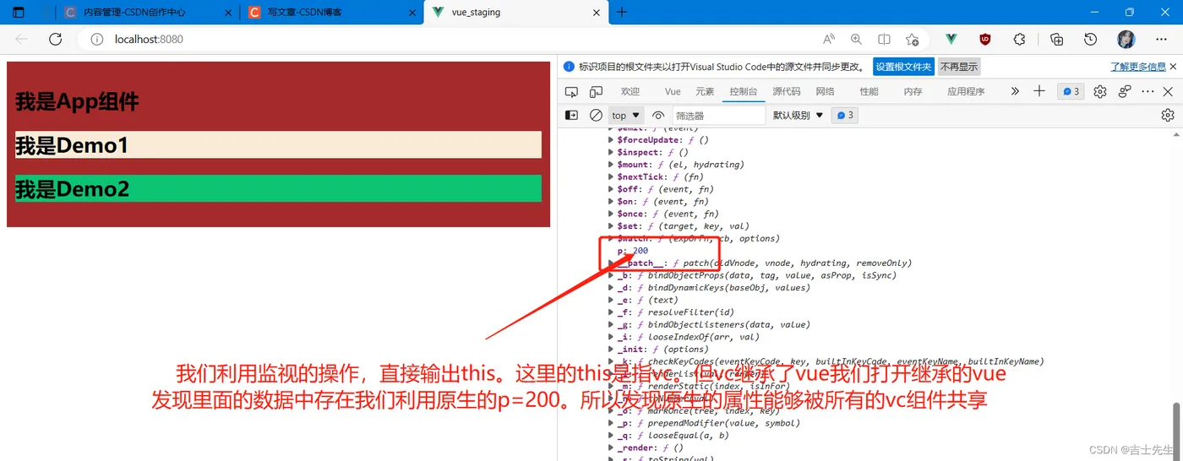Open the Learn more information link
Screen dimensions: 1183x461
point(1138,67)
